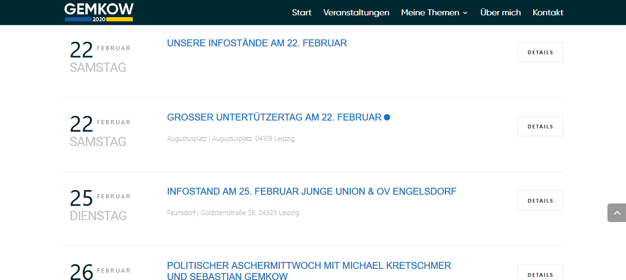Select Kontakt in the top menu

point(548,13)
